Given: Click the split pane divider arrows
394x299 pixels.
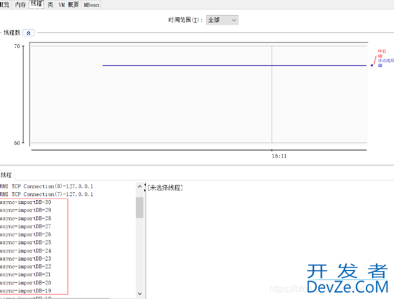Looking at the screenshot, I should (x=145, y=187).
